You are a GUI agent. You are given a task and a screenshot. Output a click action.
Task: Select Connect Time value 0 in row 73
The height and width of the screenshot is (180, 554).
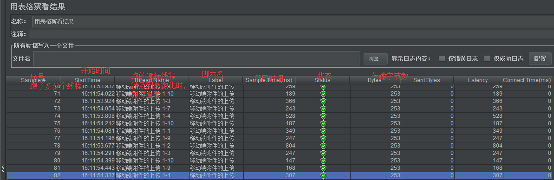[x=527, y=109]
